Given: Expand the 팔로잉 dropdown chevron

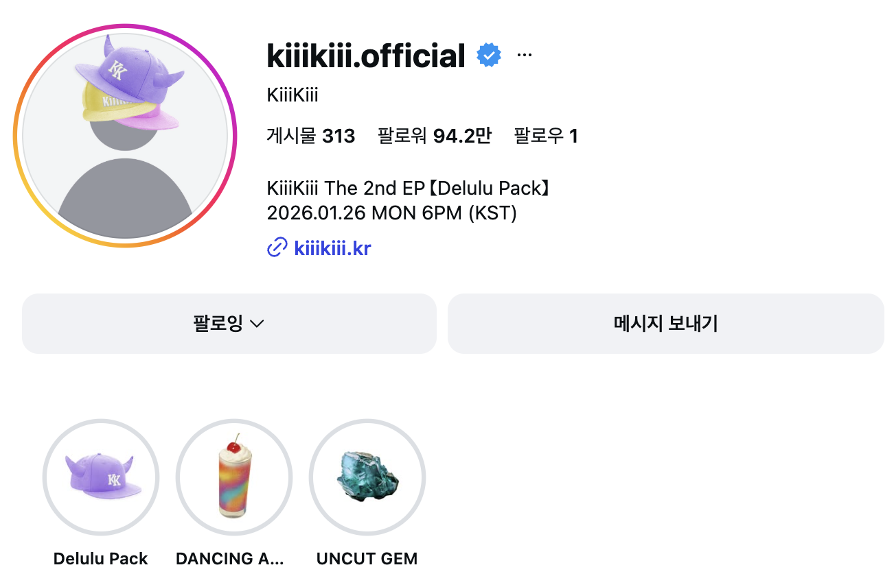Looking at the screenshot, I should pyautogui.click(x=257, y=324).
